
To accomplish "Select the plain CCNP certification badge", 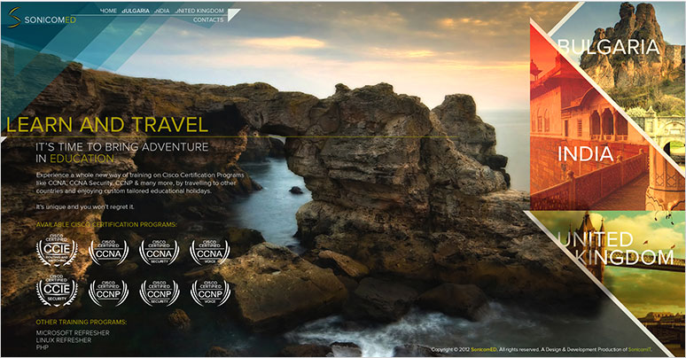I will tap(108, 292).
